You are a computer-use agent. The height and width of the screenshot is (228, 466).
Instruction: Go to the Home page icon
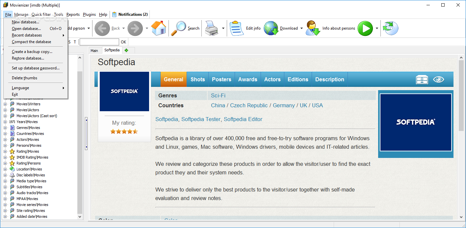[x=159, y=28]
